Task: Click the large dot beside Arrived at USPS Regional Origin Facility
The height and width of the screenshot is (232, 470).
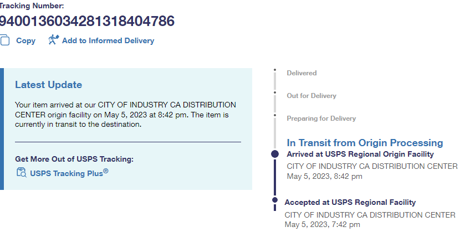Action: pyautogui.click(x=275, y=154)
